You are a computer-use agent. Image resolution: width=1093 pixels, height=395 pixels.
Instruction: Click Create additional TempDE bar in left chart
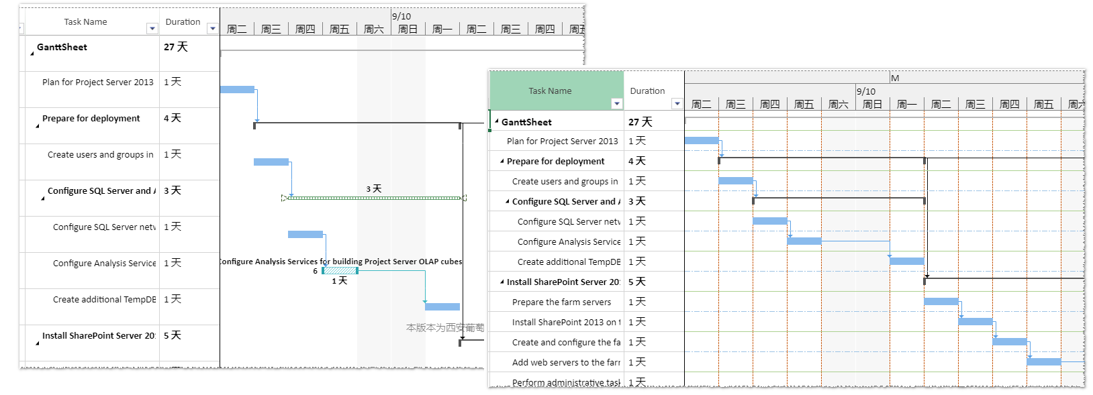tap(442, 306)
